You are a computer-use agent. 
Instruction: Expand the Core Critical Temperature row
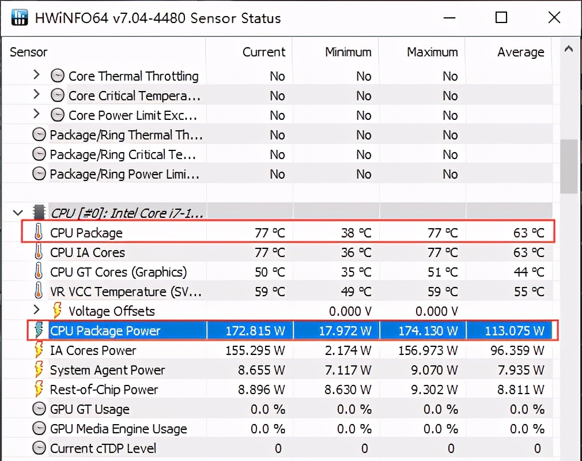point(36,95)
